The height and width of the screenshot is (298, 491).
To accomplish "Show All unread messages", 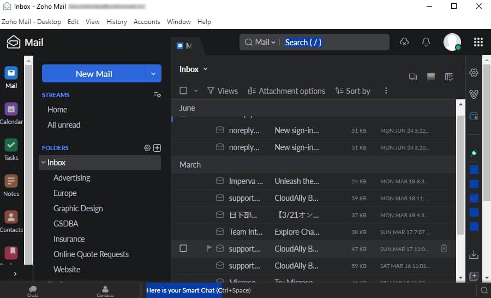I will click(64, 125).
